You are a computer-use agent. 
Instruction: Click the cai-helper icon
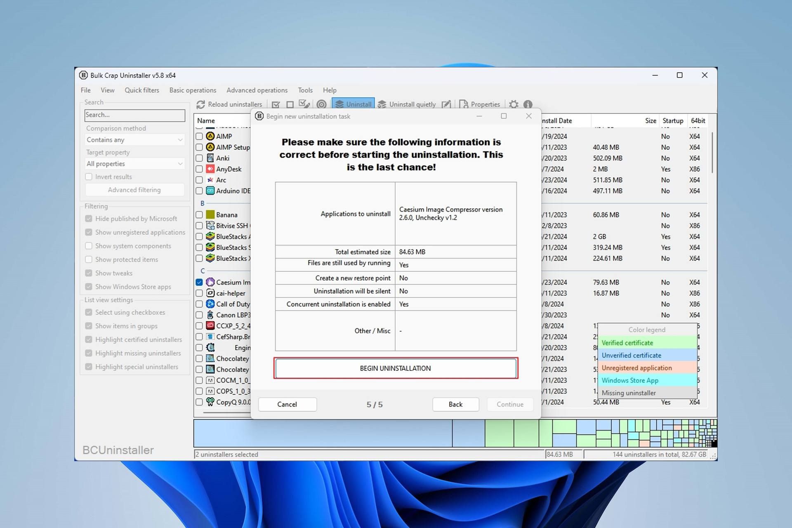(x=210, y=293)
